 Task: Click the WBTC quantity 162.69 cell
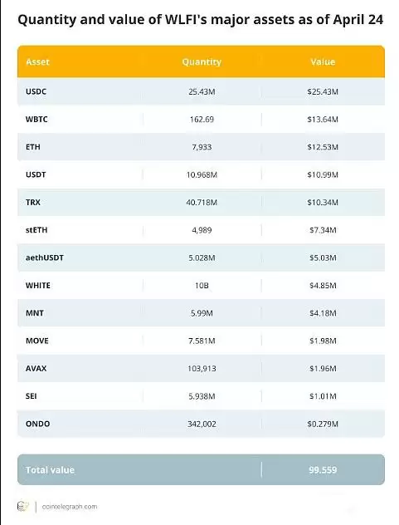pos(202,119)
